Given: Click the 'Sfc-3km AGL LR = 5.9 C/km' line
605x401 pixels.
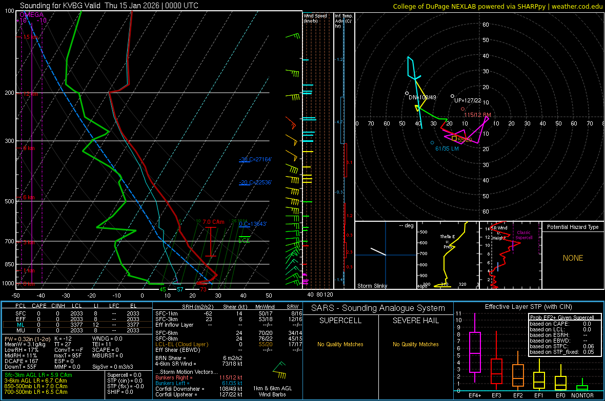Looking at the screenshot, I should (38, 375).
